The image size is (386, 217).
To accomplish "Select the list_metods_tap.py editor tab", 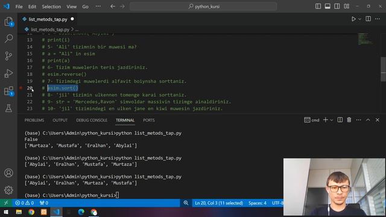I will pos(48,19).
